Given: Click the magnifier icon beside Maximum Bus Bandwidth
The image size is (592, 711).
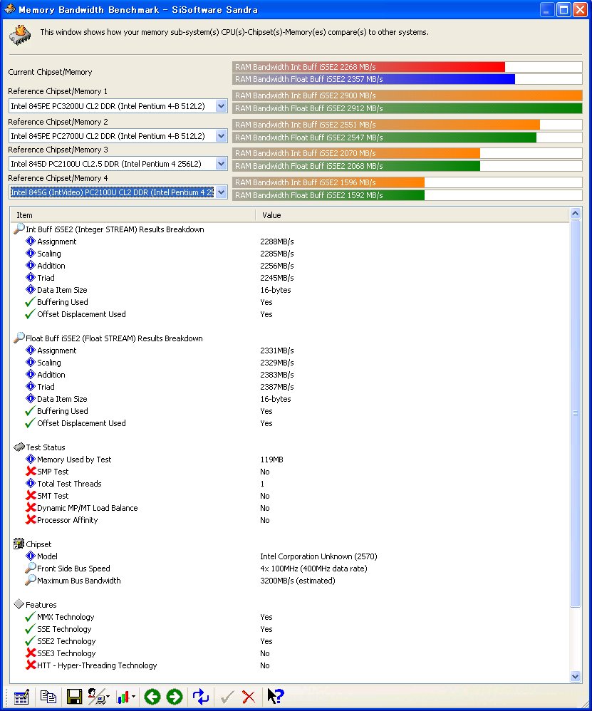Looking at the screenshot, I should point(31,580).
